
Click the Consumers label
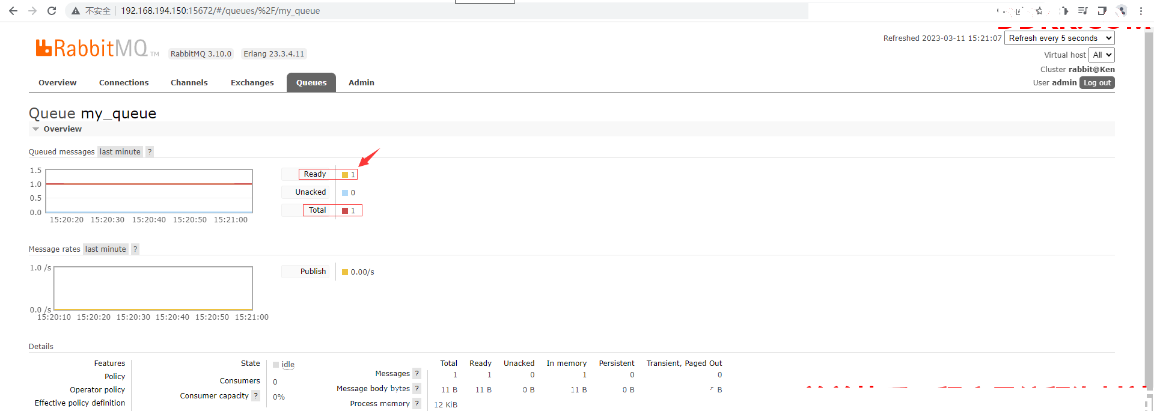(240, 380)
